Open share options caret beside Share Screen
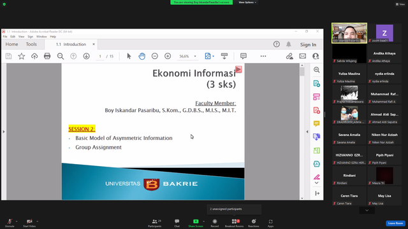408x229 pixels. tap(203, 221)
